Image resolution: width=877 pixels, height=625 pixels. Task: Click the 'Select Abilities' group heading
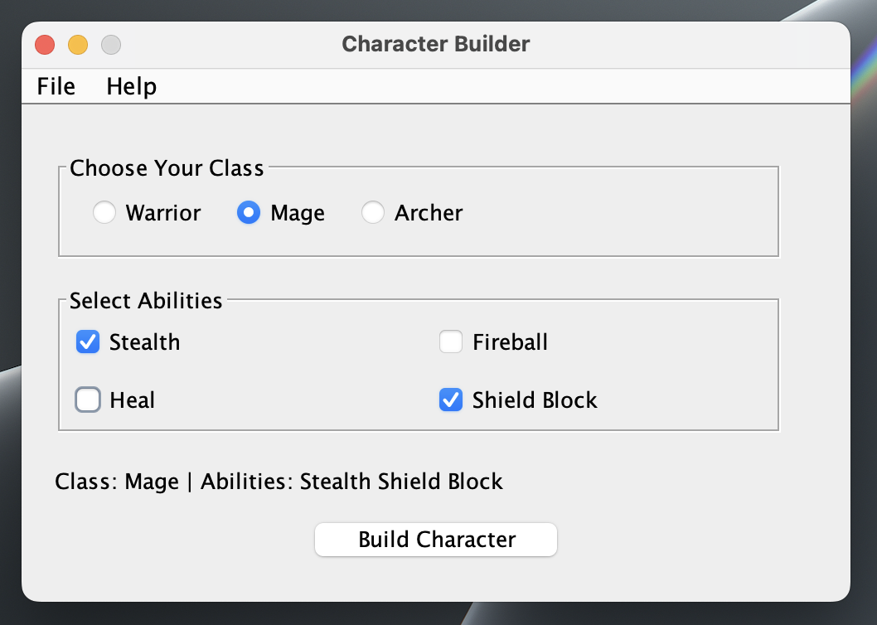point(146,301)
